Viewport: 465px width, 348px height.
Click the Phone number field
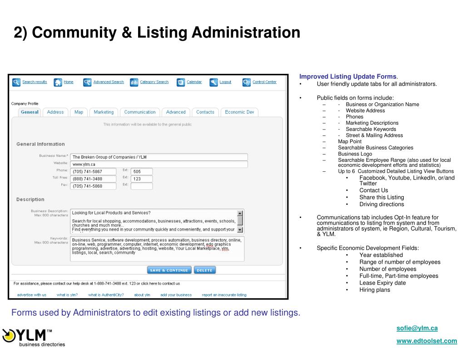(94, 172)
